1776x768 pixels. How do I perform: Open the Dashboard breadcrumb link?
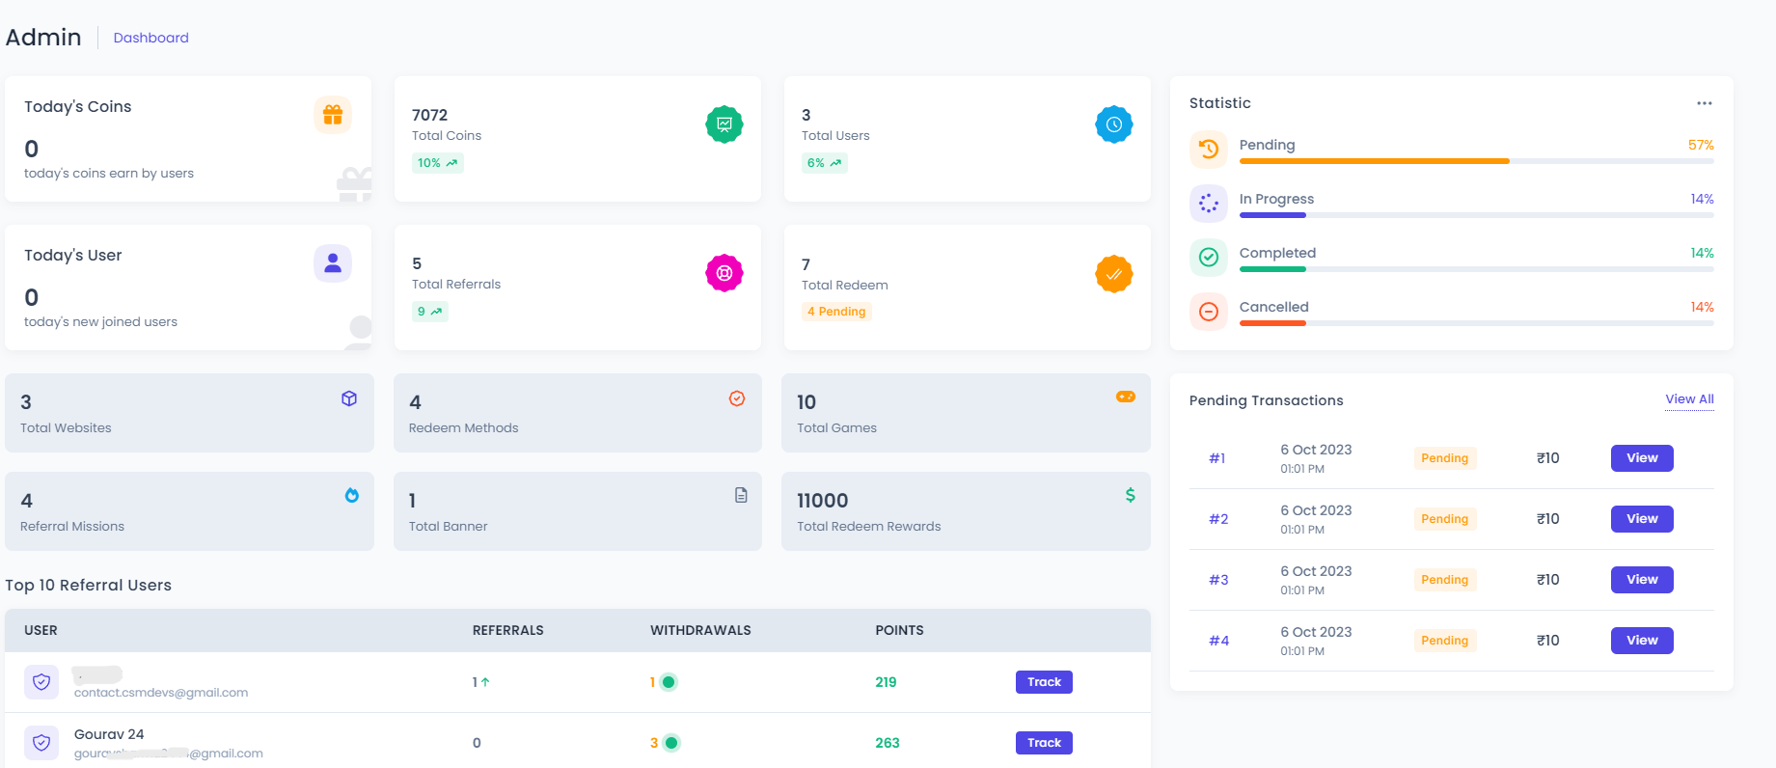(x=151, y=38)
